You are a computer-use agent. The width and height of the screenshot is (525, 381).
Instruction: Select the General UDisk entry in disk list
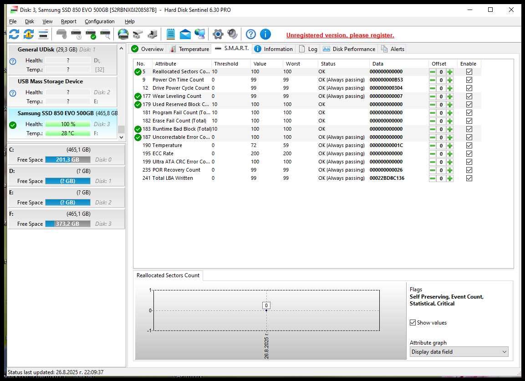tap(62, 60)
